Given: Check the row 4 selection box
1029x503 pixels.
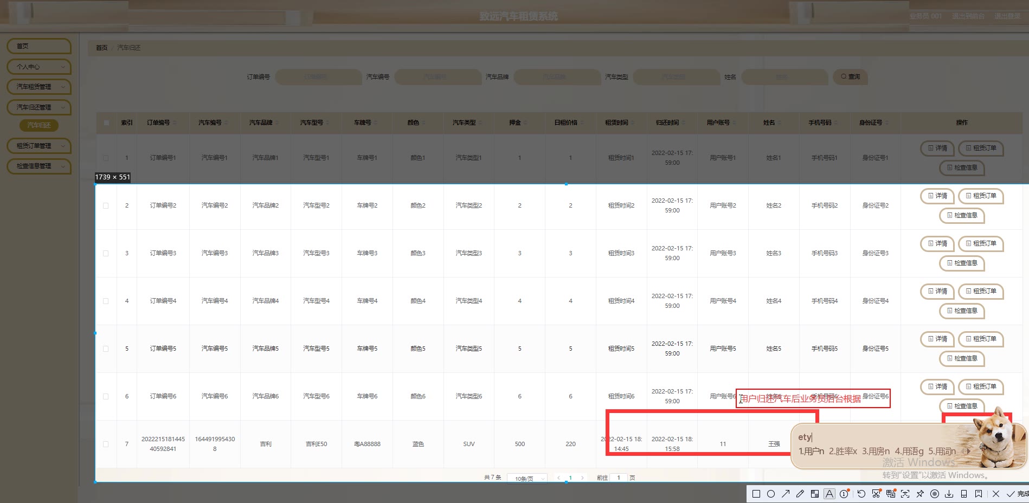Looking at the screenshot, I should pos(106,301).
